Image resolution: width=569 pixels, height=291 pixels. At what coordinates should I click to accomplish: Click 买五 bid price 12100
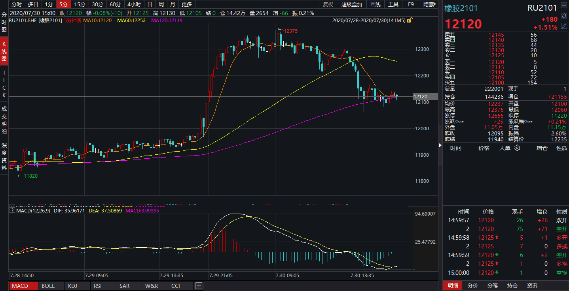496,83
